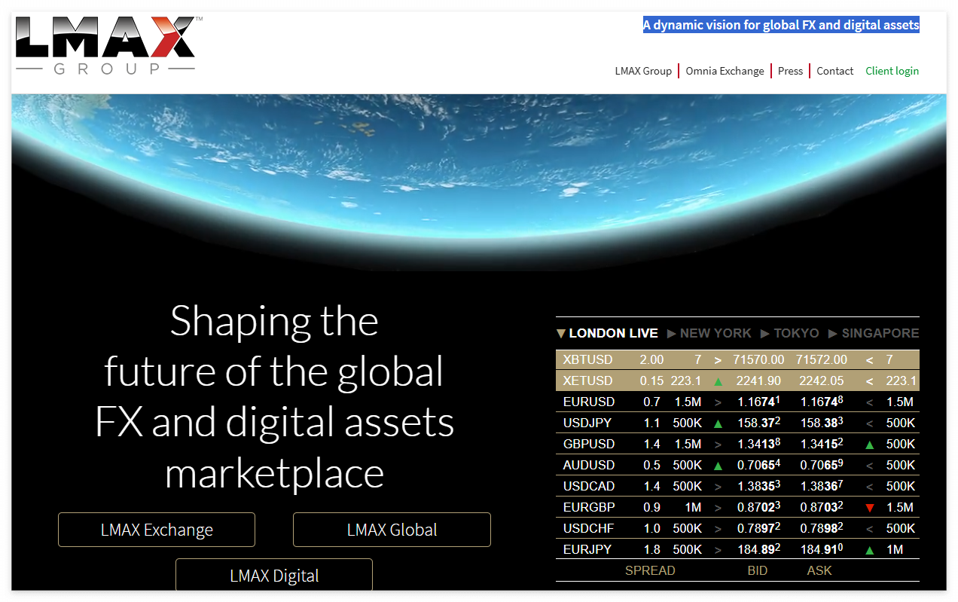Viewport: 958px width, 602px height.
Task: Click the EURJPY spread value 1.8
Action: [x=651, y=549]
